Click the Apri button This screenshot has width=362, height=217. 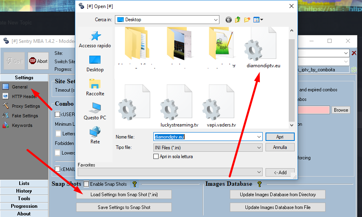(280, 137)
